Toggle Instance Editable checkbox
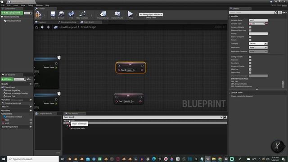This screenshot has width=288, height=162. tap(250, 27)
